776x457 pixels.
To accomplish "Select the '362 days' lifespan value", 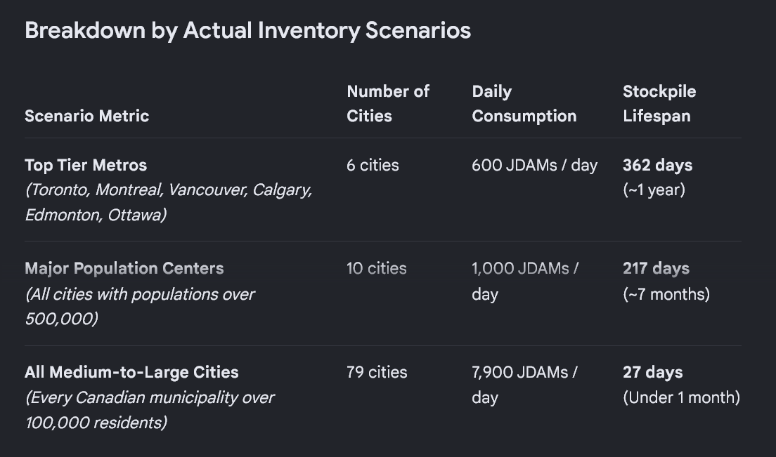I will [x=657, y=165].
